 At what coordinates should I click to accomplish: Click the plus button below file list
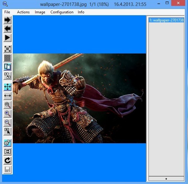[166, 179]
